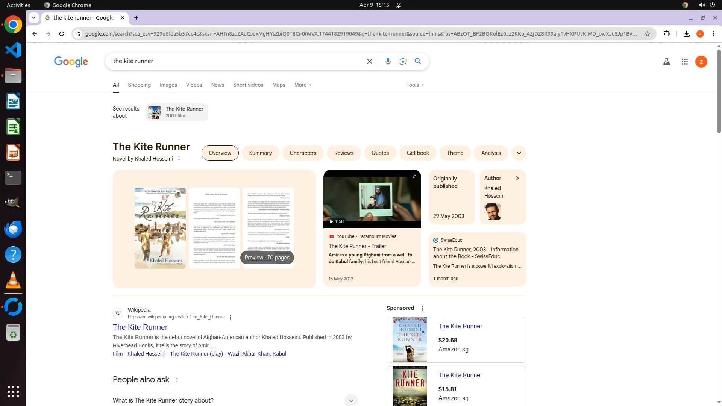Reload the page
This screenshot has height=406, width=722.
click(x=62, y=34)
